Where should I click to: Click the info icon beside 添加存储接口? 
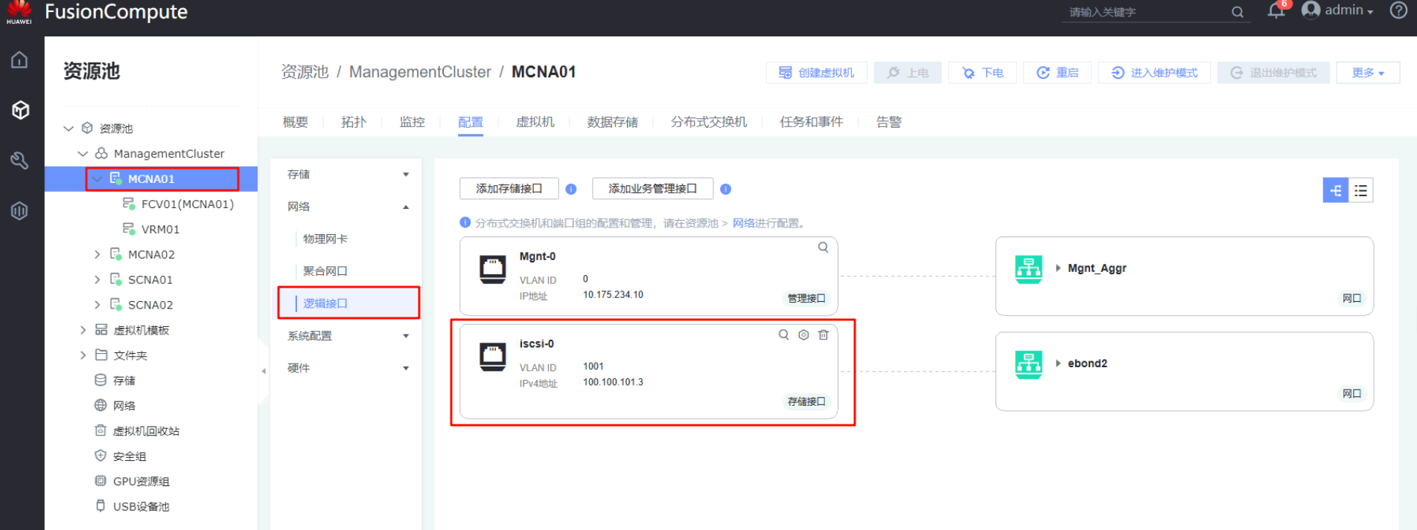pyautogui.click(x=571, y=189)
